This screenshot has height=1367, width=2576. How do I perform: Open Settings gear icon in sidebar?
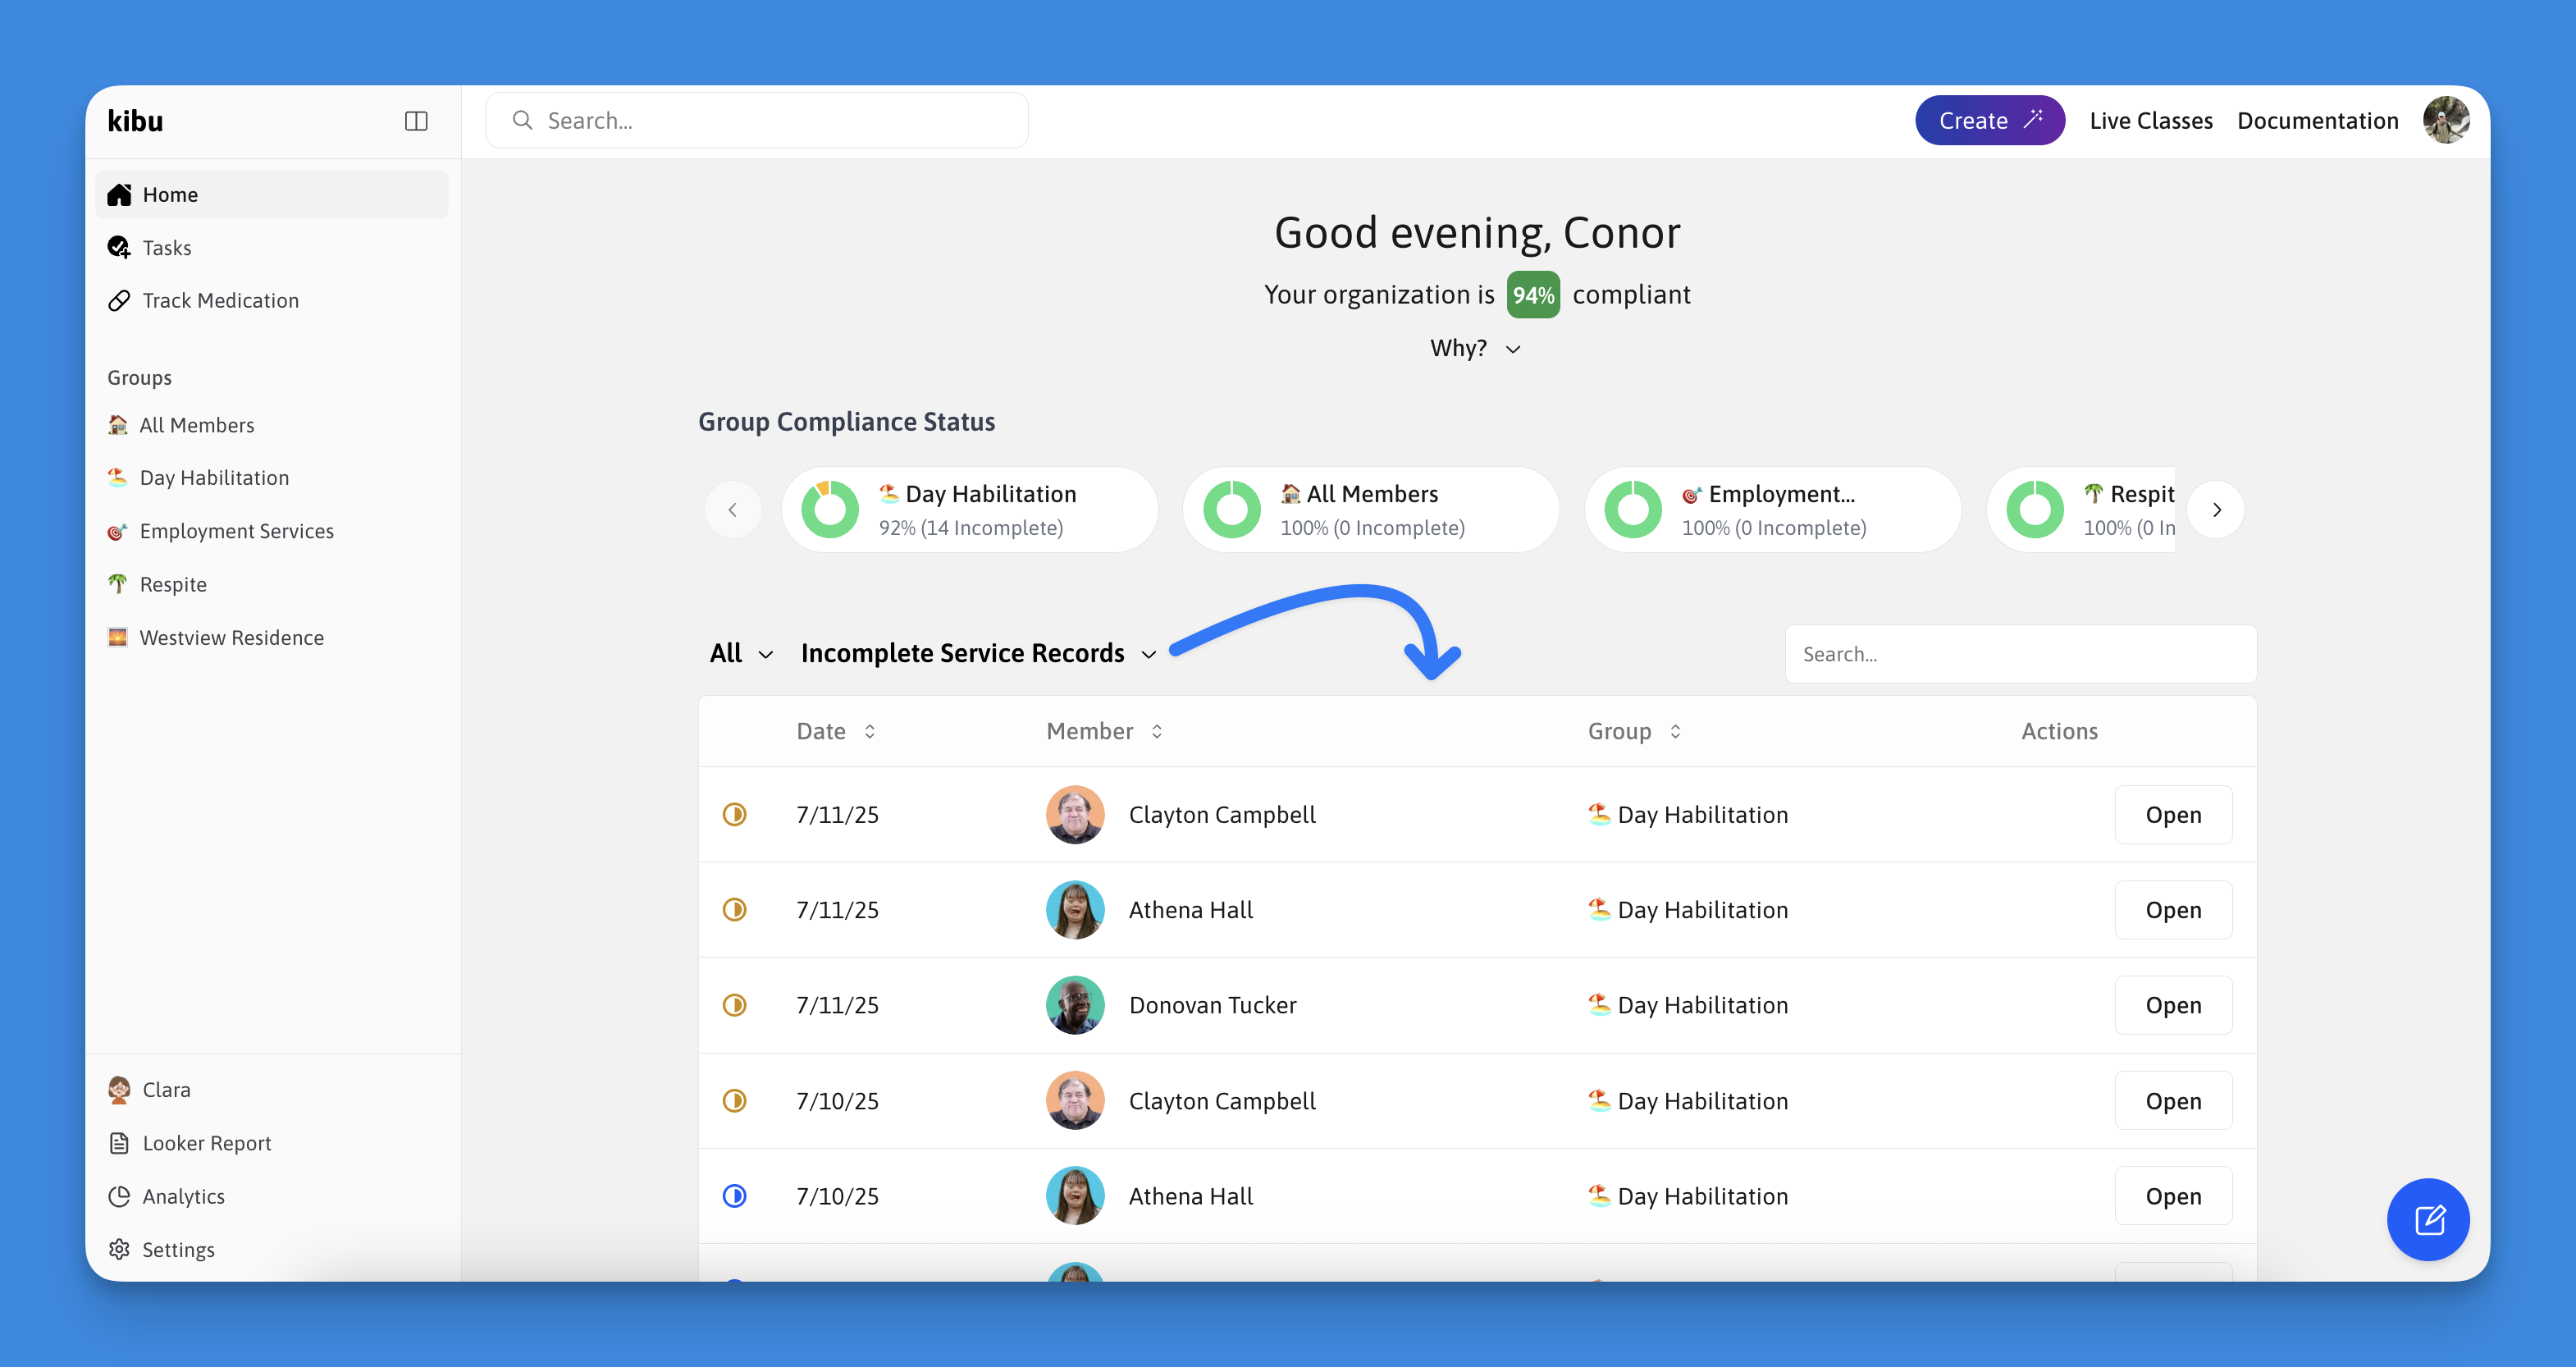[119, 1249]
